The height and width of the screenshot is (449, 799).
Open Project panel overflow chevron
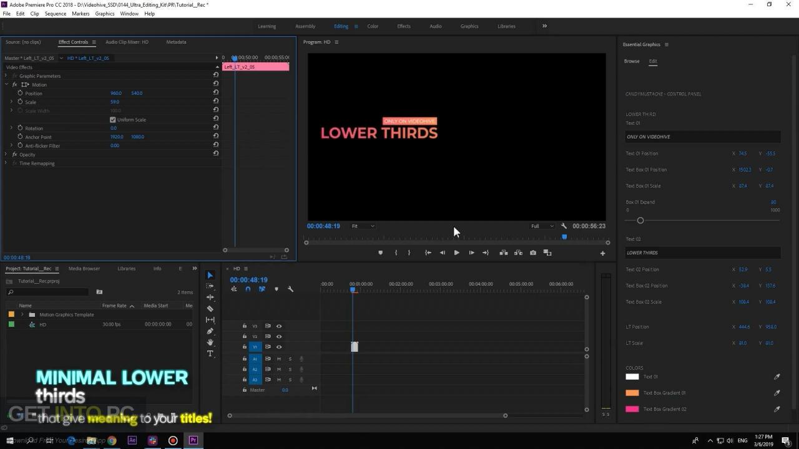tap(195, 268)
